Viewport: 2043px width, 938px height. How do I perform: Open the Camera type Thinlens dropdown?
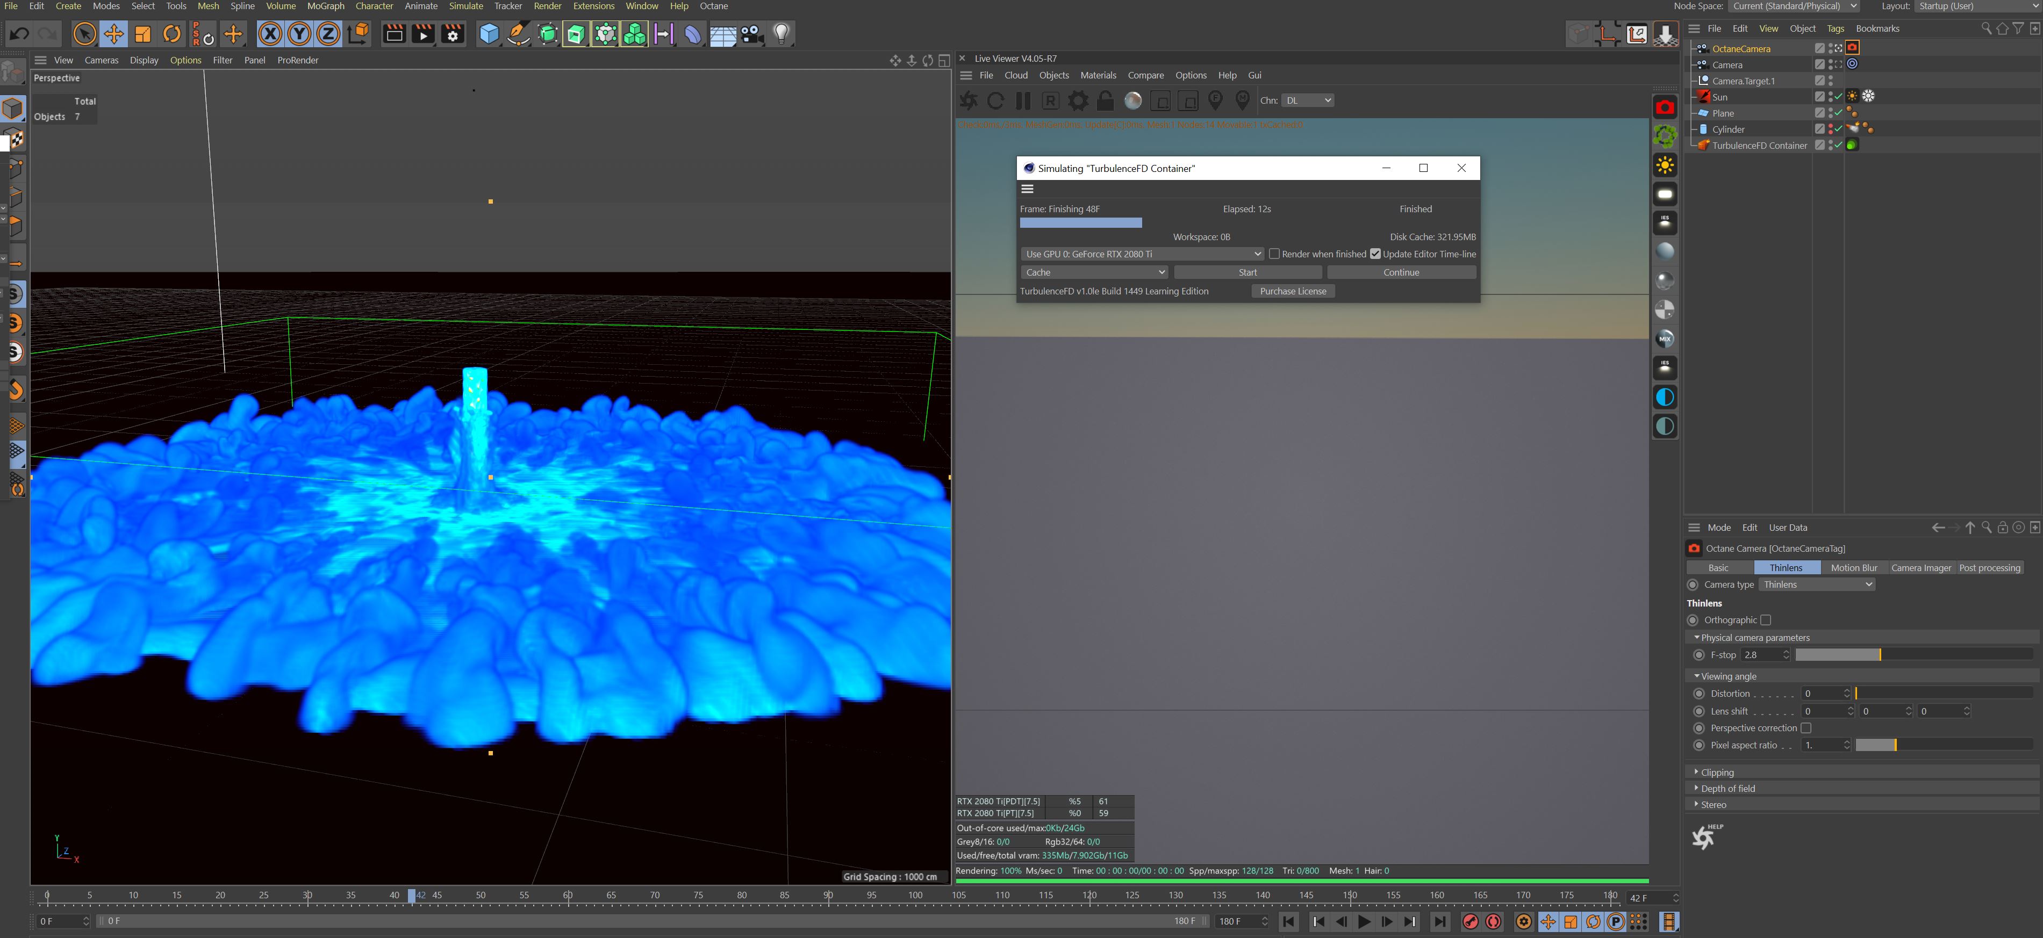(1816, 585)
